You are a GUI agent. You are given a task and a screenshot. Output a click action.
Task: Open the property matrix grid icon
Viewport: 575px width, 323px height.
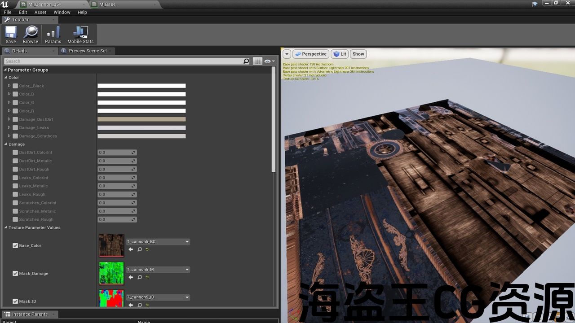coord(257,61)
